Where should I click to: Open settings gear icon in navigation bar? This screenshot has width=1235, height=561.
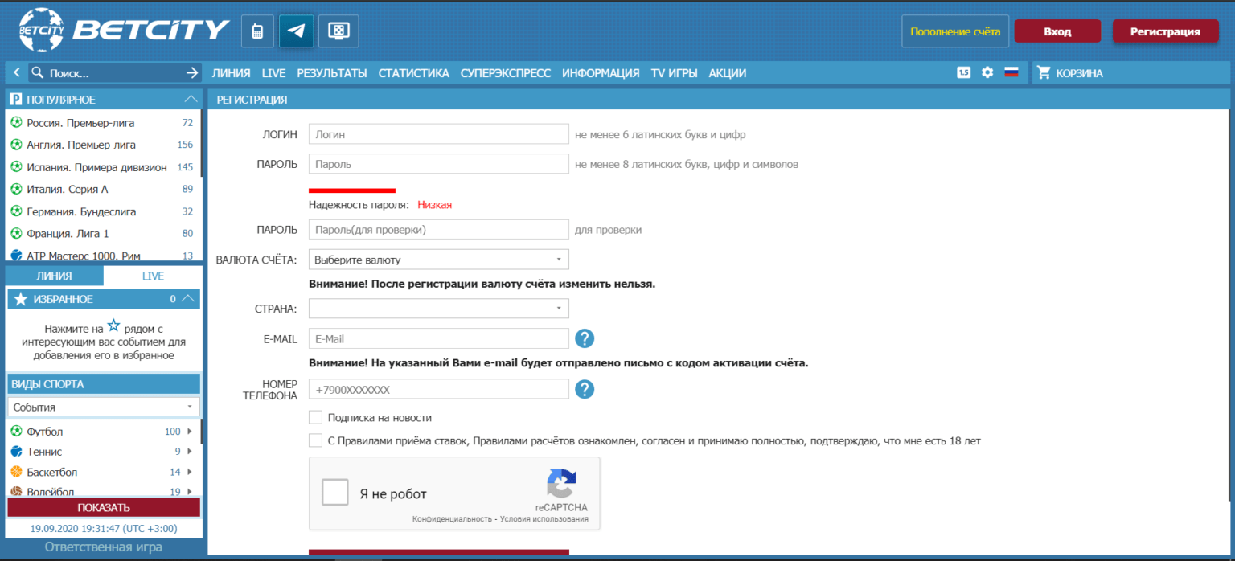pyautogui.click(x=987, y=72)
